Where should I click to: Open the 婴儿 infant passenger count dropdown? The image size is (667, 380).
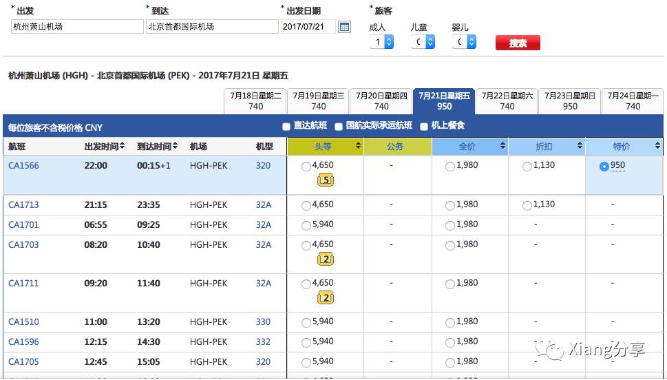click(x=464, y=43)
